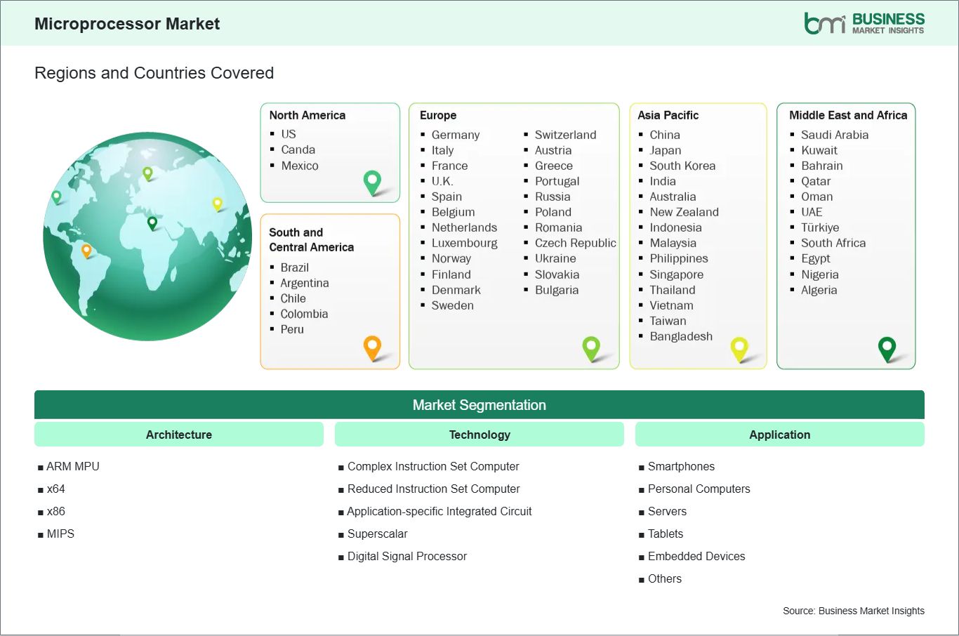Collapse the North America country list
This screenshot has width=959, height=636.
[x=307, y=115]
